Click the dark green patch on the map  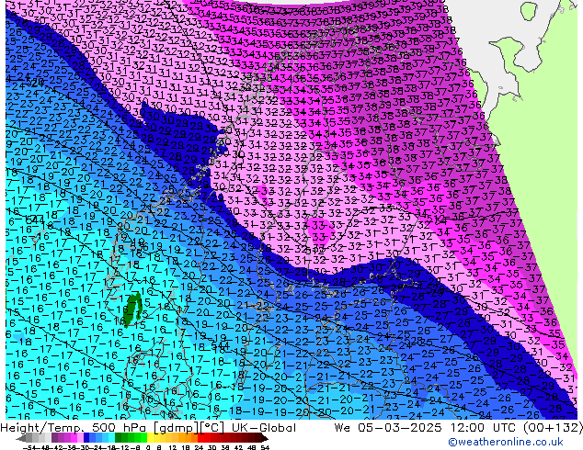point(132,309)
